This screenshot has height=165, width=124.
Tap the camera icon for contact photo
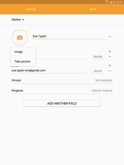coord(20,38)
